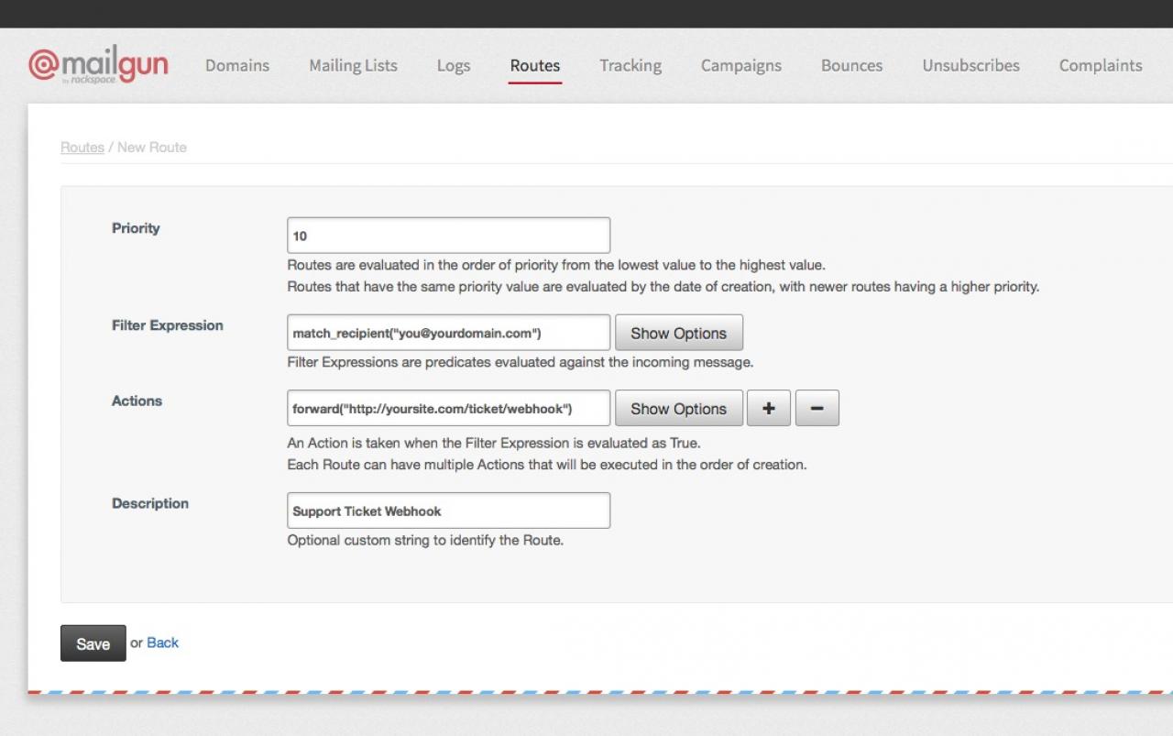Image resolution: width=1173 pixels, height=736 pixels.
Task: Focus the Filter Expression text field
Action: [448, 333]
